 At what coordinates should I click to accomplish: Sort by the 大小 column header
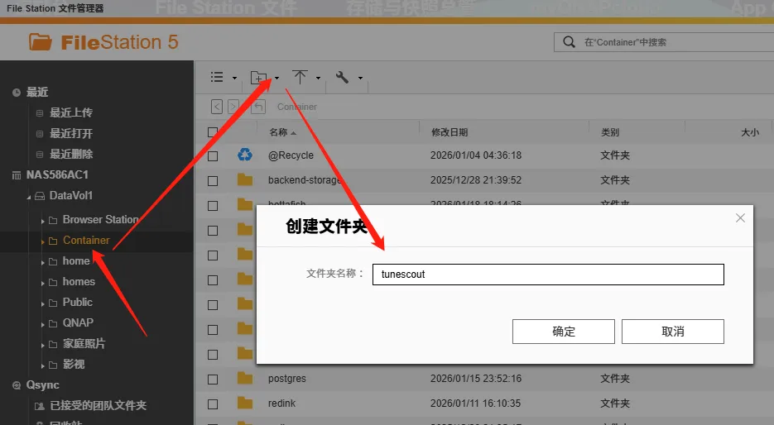750,132
